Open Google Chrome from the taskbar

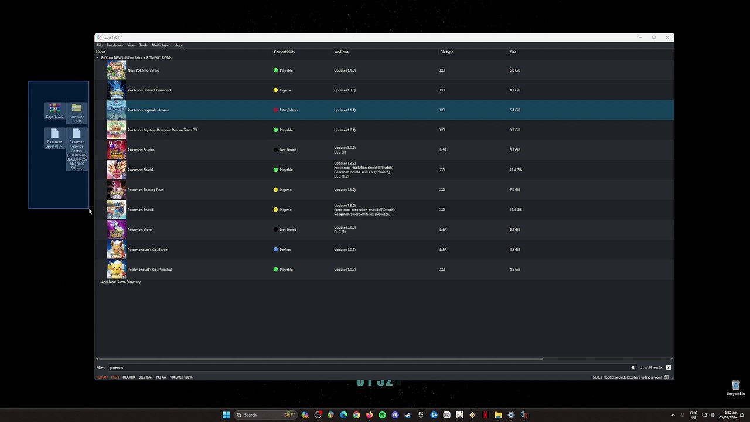356,415
